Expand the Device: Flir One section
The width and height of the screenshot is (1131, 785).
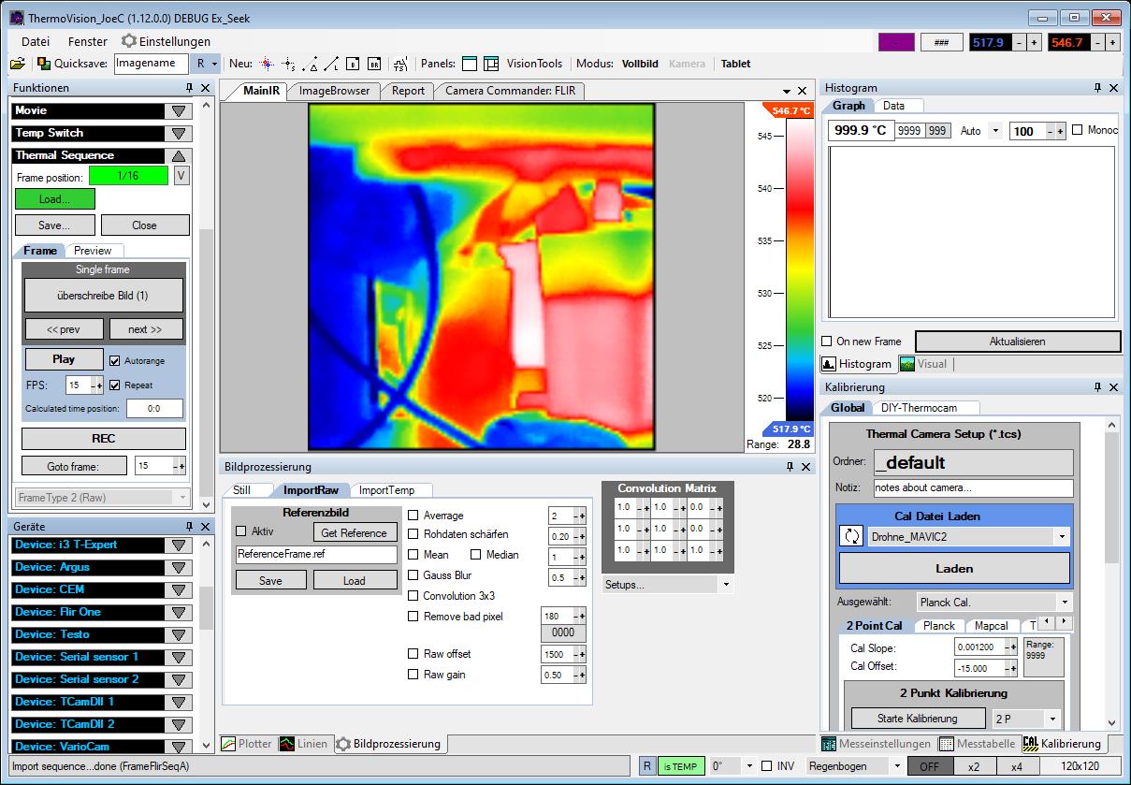click(179, 612)
